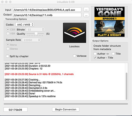This screenshot has height=116, width=132.
Task: Open the Input file browse button
Action: 86,10
